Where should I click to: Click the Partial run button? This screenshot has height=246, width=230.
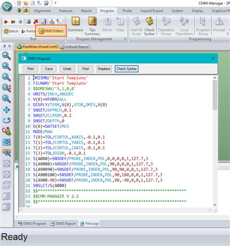tap(28, 31)
